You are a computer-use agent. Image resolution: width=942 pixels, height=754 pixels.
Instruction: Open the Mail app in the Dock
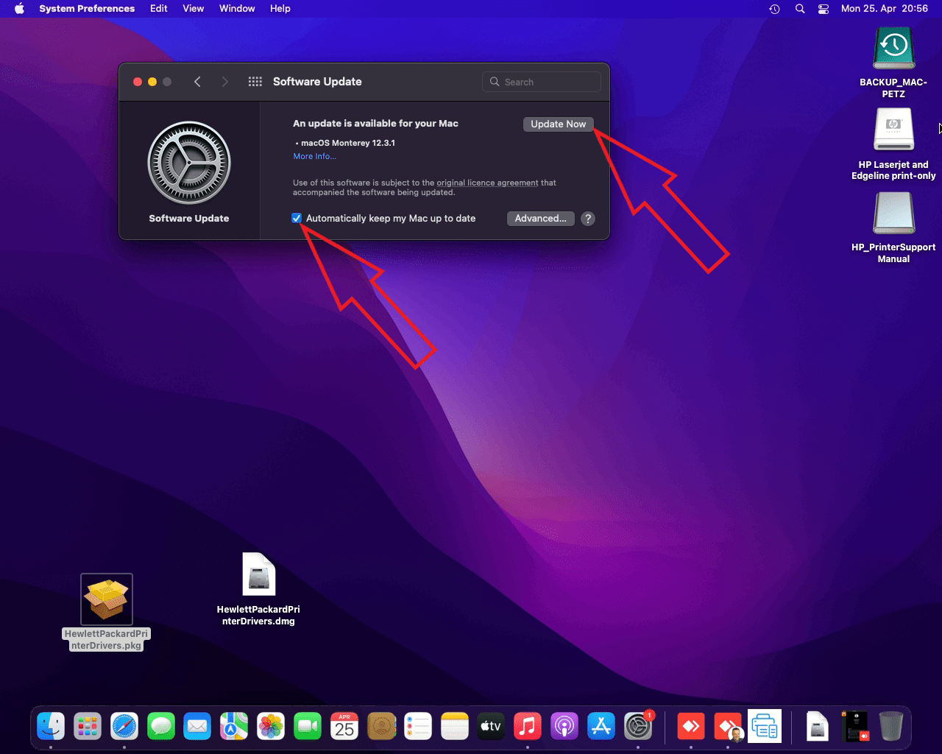tap(197, 727)
